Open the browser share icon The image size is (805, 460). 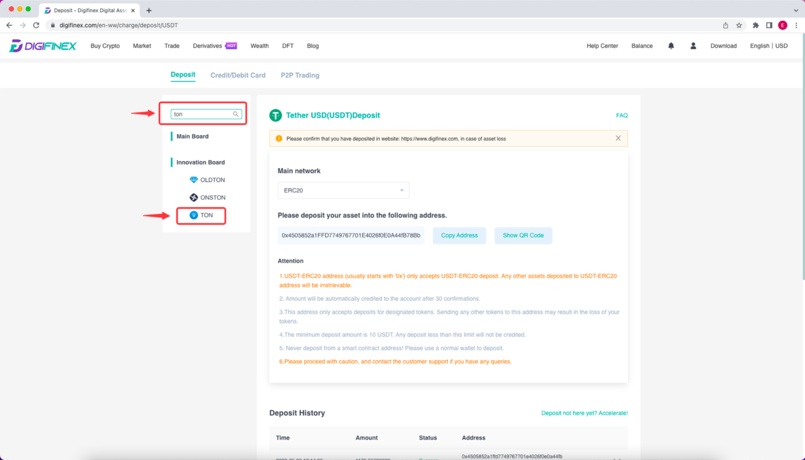click(725, 25)
